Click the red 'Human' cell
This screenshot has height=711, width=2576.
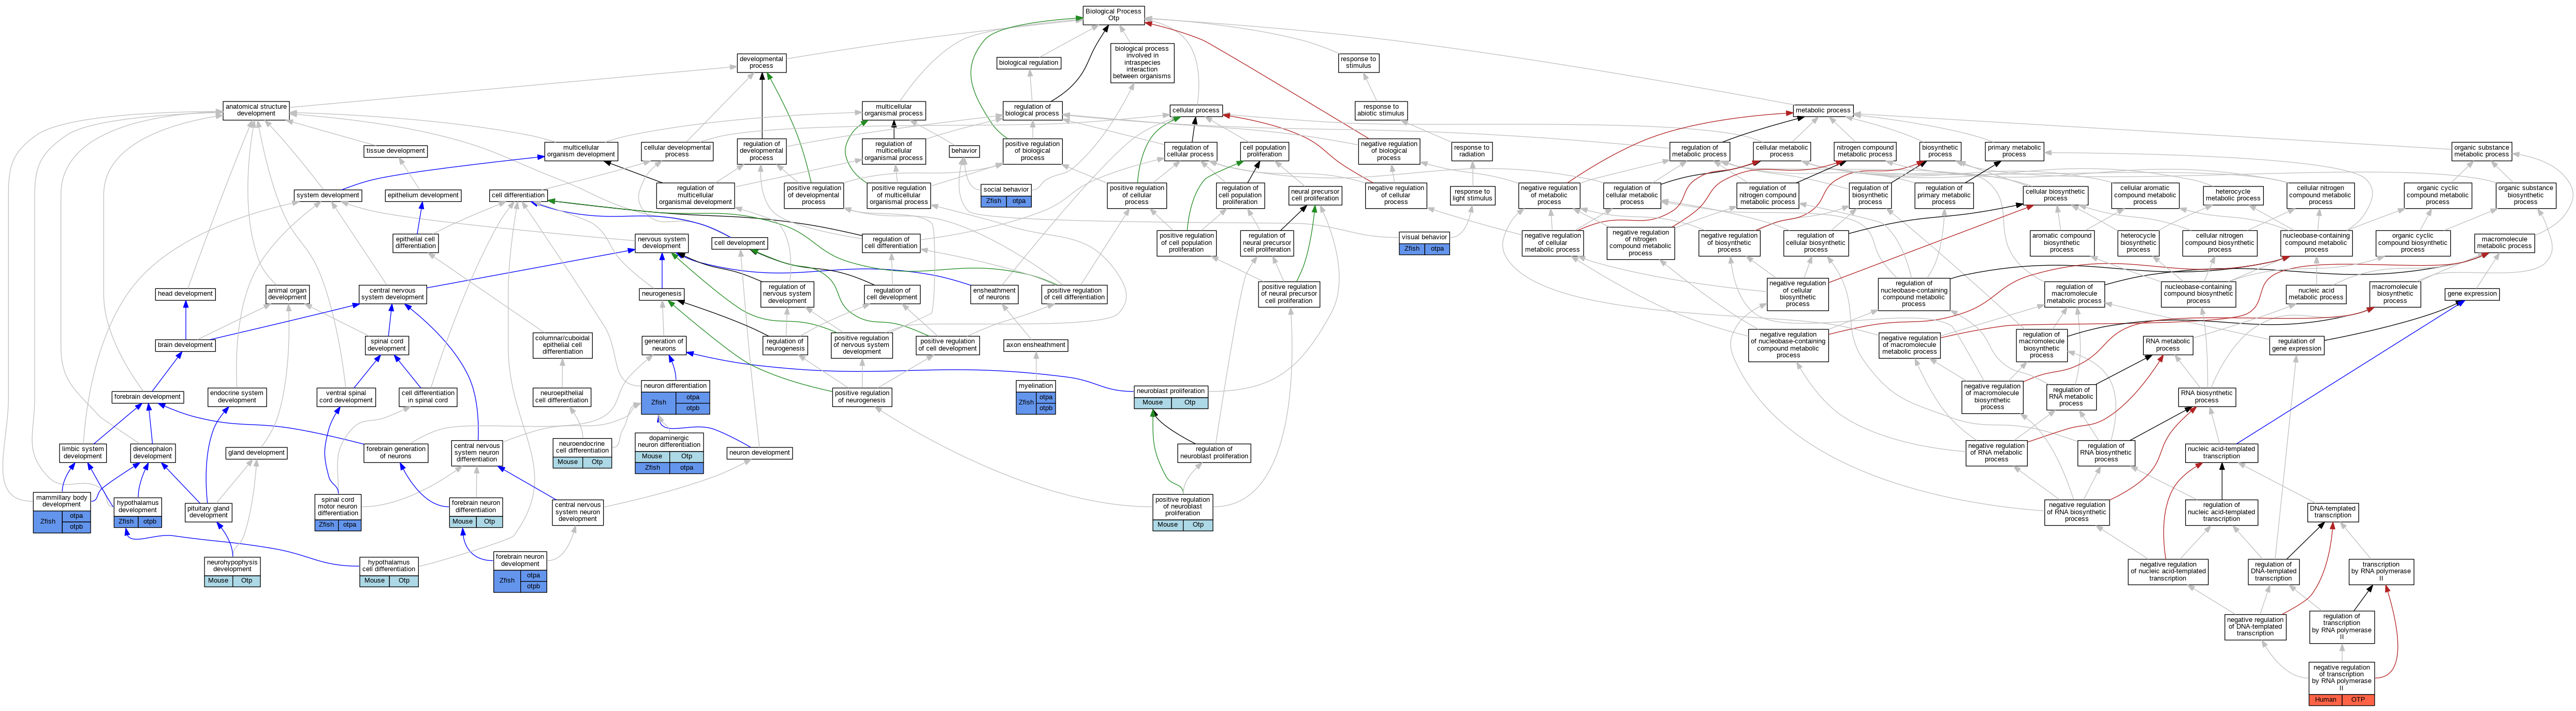pyautogui.click(x=2326, y=700)
